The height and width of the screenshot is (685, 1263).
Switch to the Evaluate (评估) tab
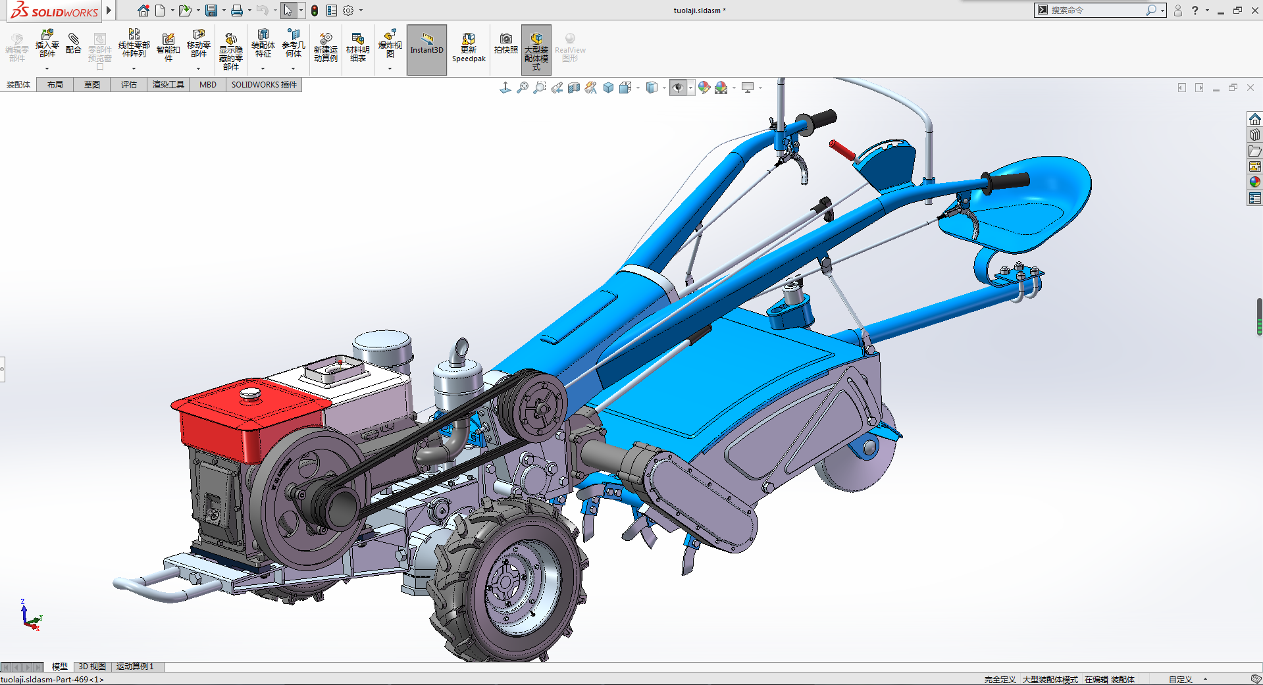coord(128,84)
